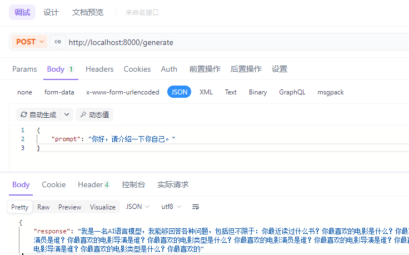Viewport: 409px width, 255px height.
Task: Open the 控制台 response tab
Action: (133, 184)
